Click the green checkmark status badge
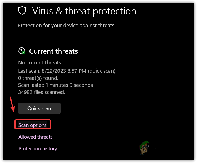This screenshot has height=163, width=197. click(23, 53)
